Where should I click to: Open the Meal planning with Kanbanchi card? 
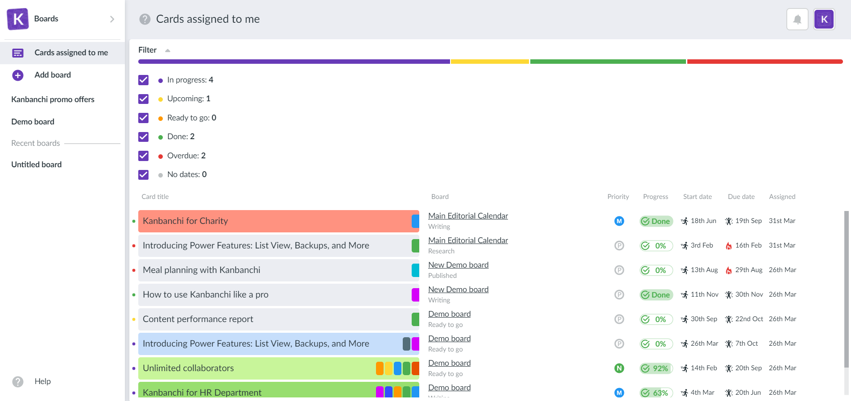click(279, 270)
